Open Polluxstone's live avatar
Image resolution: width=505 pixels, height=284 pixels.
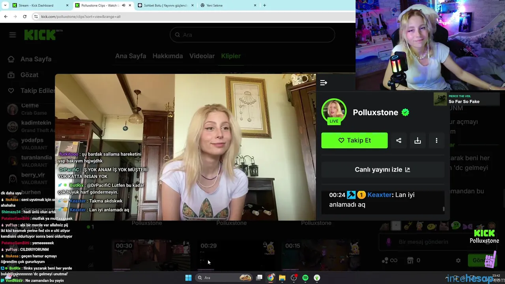tap(334, 111)
